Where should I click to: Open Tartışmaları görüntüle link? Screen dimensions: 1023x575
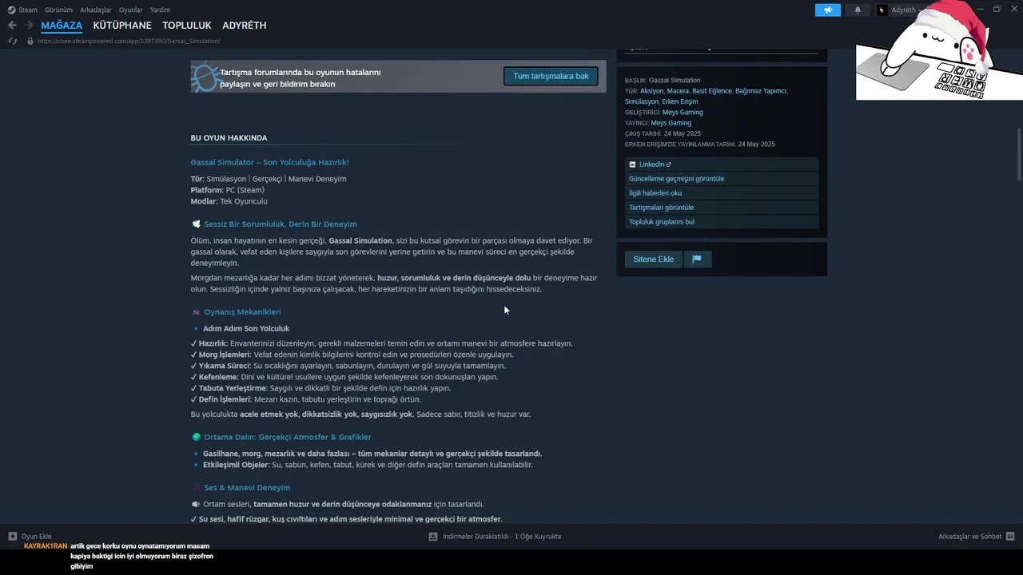722,208
